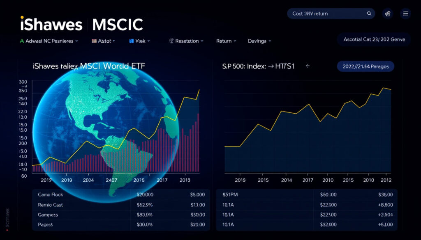Click the +6,1.00 value cell
This screenshot has height=240, width=421.
point(385,225)
